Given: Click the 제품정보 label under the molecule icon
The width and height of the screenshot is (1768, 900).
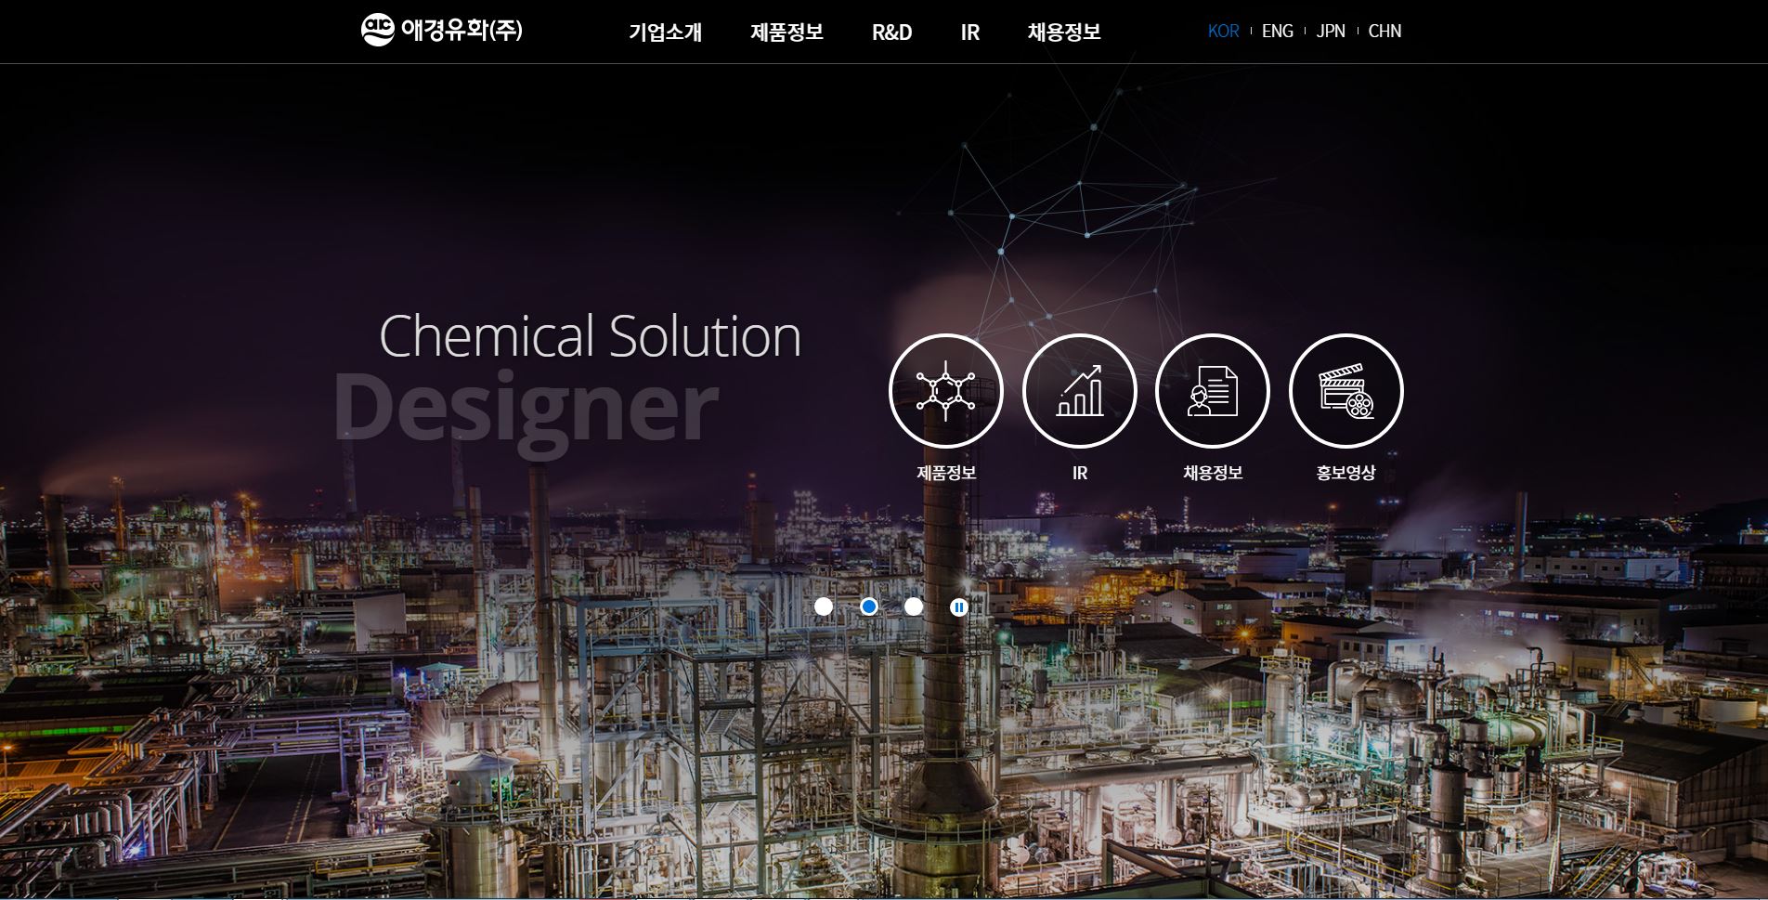Looking at the screenshot, I should [946, 473].
